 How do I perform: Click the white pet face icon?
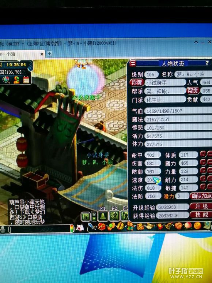[80, 228]
